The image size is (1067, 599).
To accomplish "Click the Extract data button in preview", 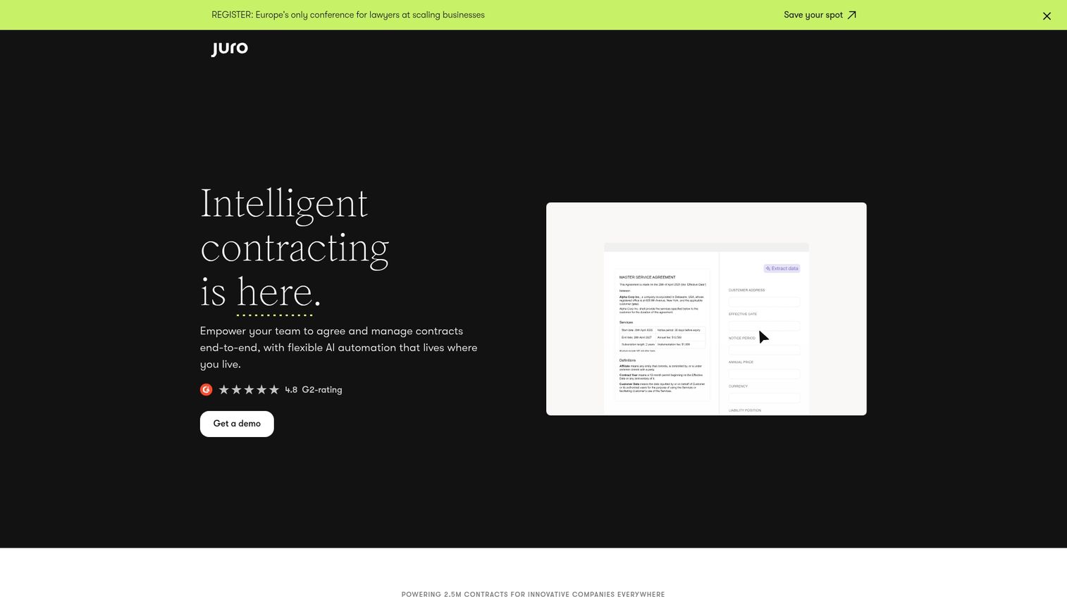I will 782,268.
